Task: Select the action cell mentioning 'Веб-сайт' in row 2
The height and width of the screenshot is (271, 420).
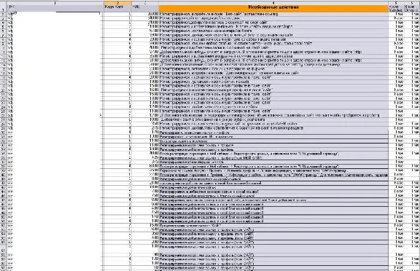Action: click(273, 14)
